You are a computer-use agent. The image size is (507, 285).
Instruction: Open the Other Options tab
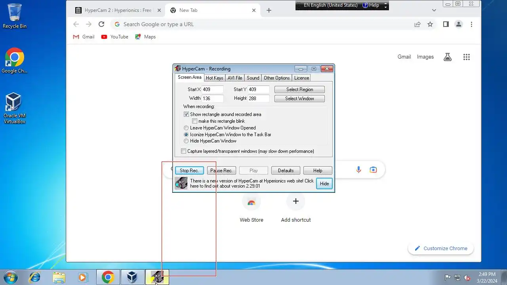click(277, 78)
